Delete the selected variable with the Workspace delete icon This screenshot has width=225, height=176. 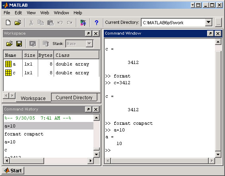46,44
